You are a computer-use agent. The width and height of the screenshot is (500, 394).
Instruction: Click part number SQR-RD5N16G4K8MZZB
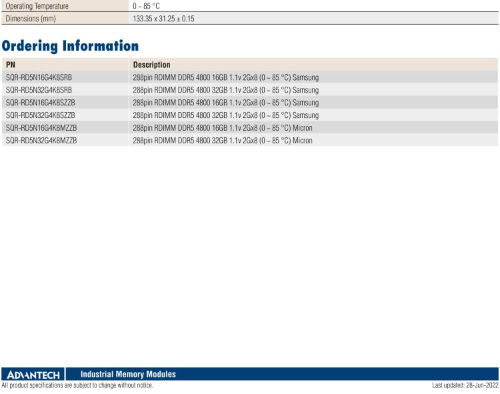(41, 128)
